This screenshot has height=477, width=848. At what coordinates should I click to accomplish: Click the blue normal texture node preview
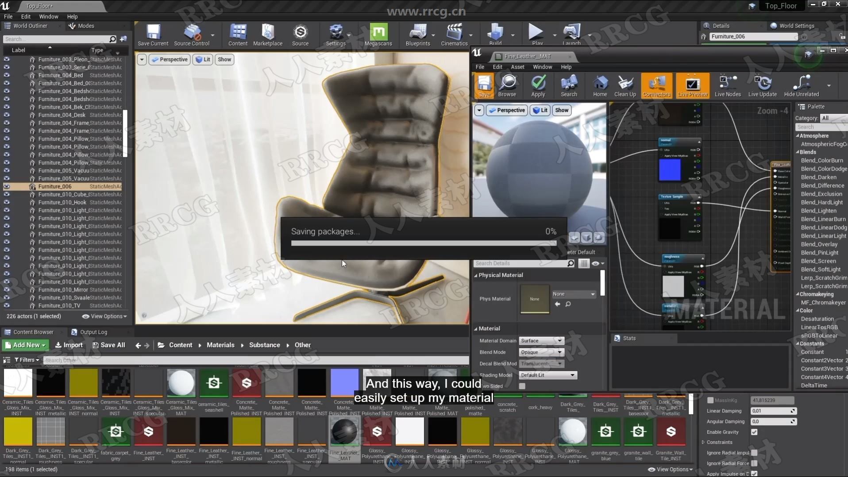[670, 170]
